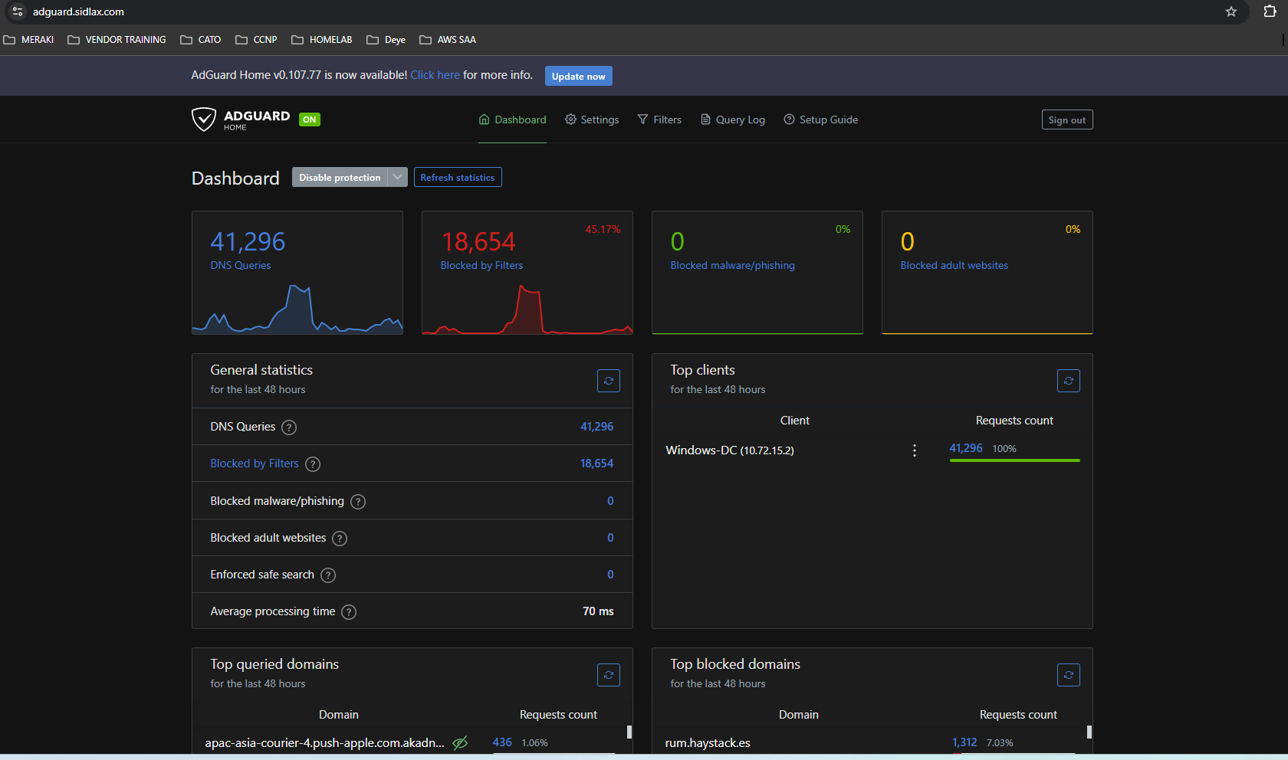
Task: Click the Sign out button
Action: point(1067,120)
